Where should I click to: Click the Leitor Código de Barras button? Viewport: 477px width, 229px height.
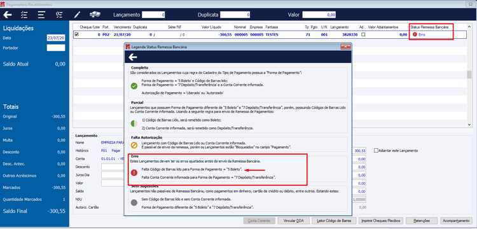click(x=334, y=221)
